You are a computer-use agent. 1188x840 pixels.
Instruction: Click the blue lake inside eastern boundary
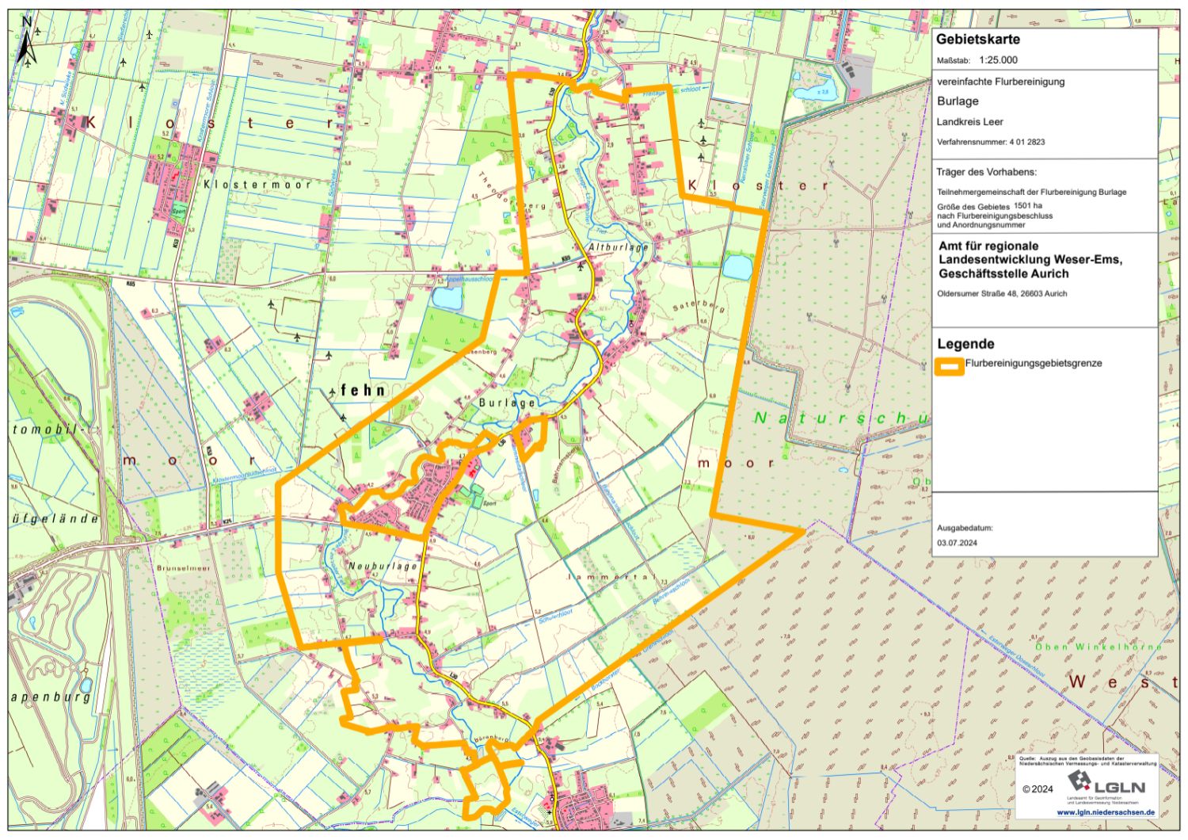[x=736, y=267]
